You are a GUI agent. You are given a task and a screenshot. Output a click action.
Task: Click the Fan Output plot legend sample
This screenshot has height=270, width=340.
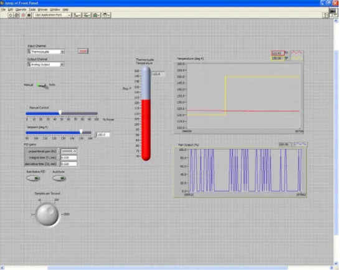(x=300, y=144)
